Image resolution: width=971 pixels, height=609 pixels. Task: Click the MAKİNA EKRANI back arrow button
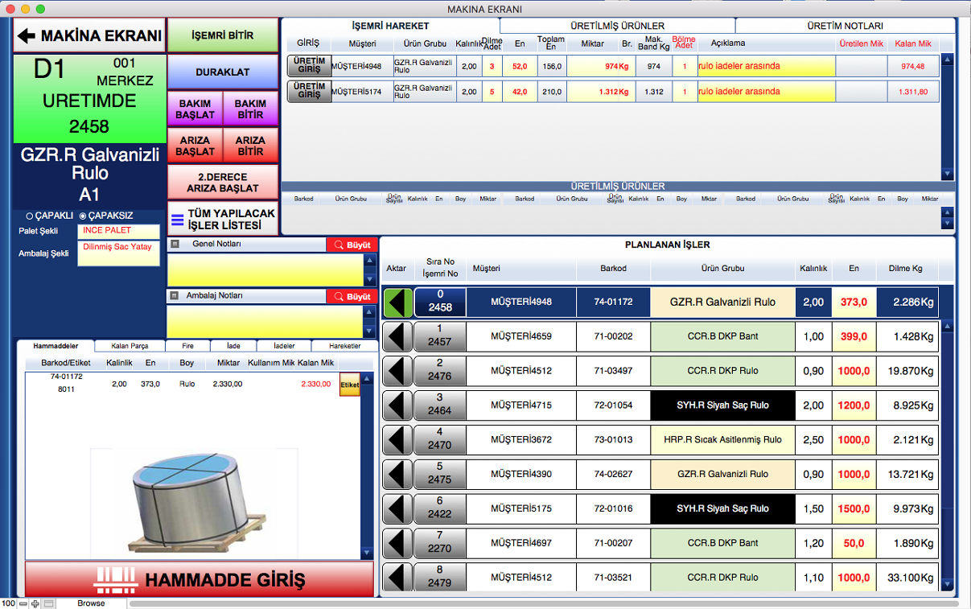click(x=88, y=36)
